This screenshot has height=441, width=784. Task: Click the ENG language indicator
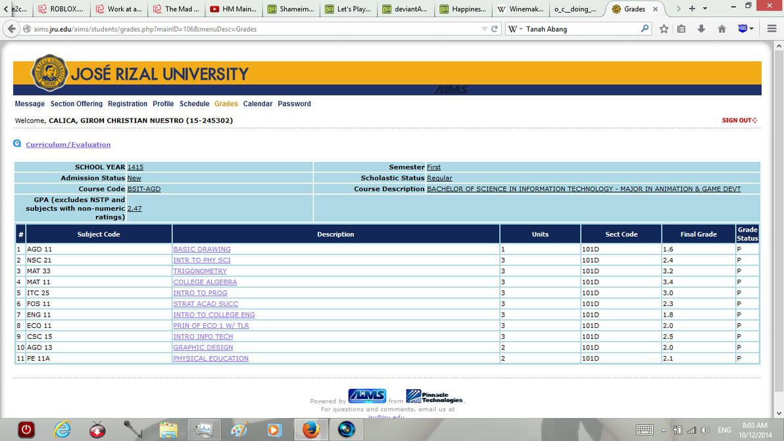click(724, 430)
